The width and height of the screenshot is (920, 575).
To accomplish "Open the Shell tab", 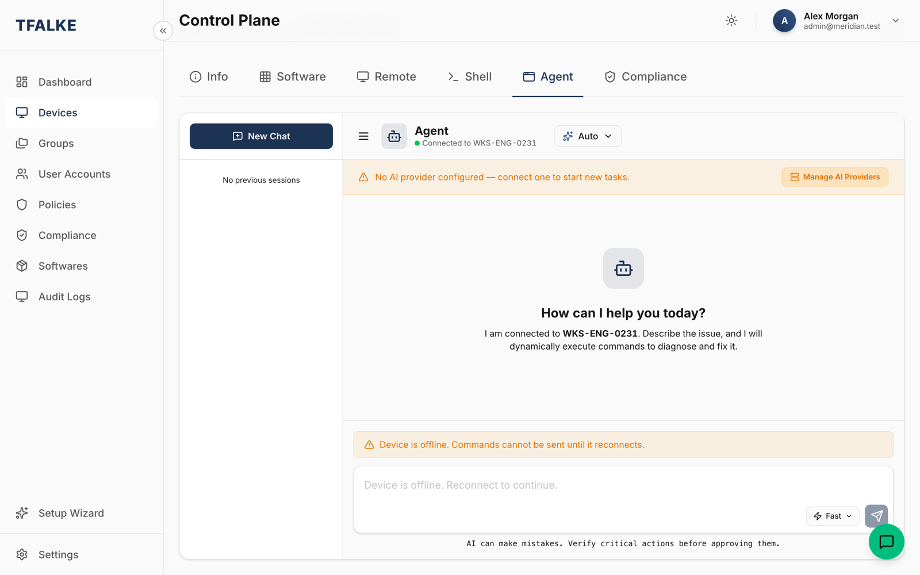I will (470, 77).
